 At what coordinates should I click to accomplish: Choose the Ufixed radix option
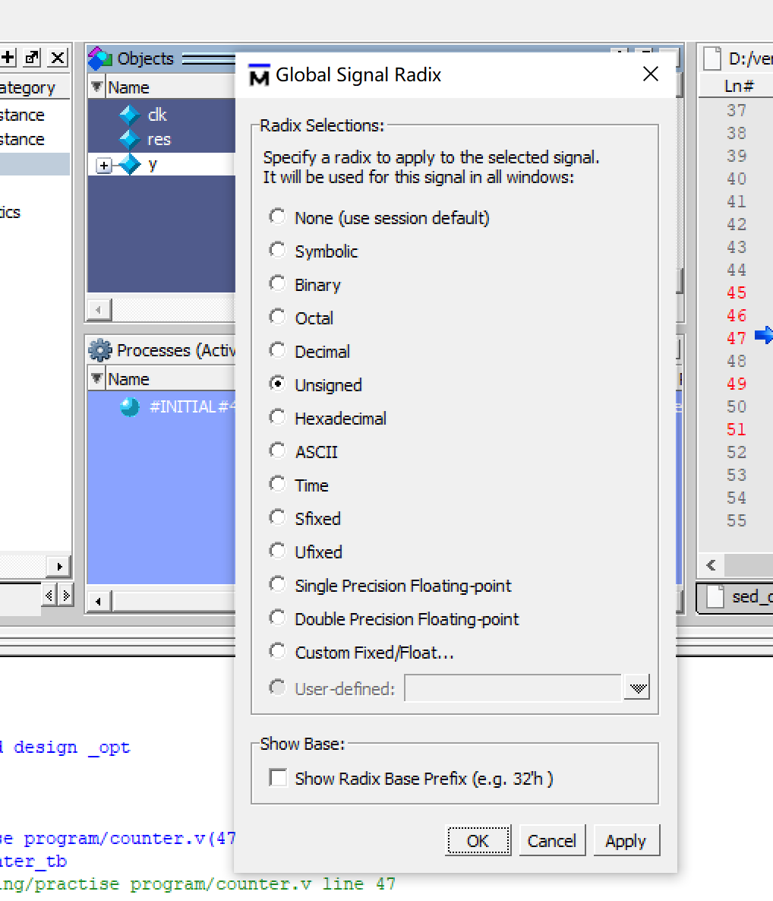pos(277,551)
